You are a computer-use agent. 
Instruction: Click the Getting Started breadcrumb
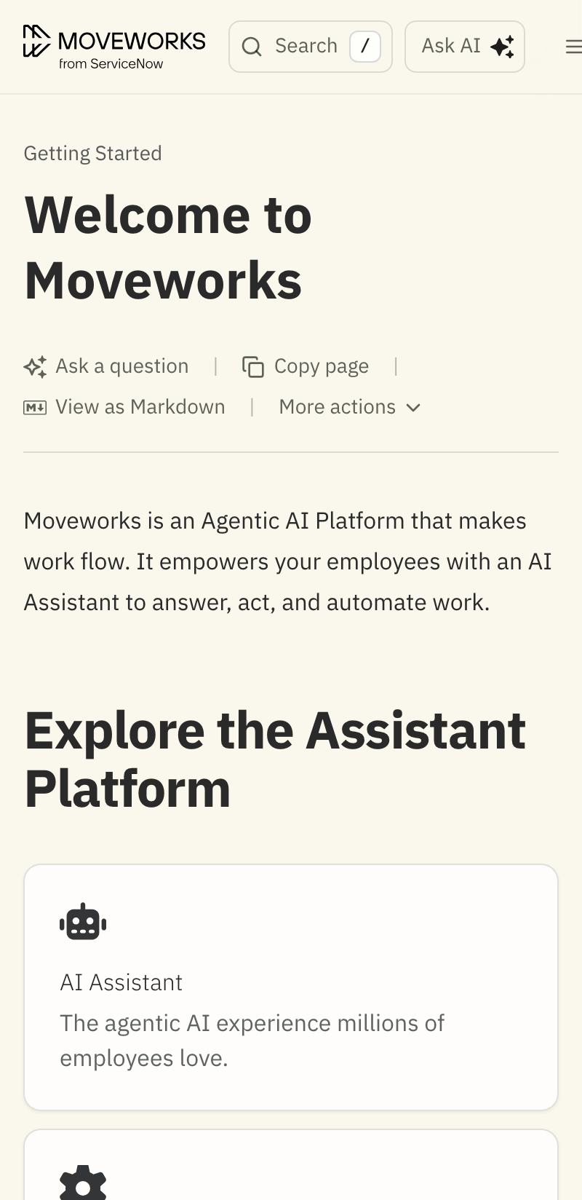92,153
